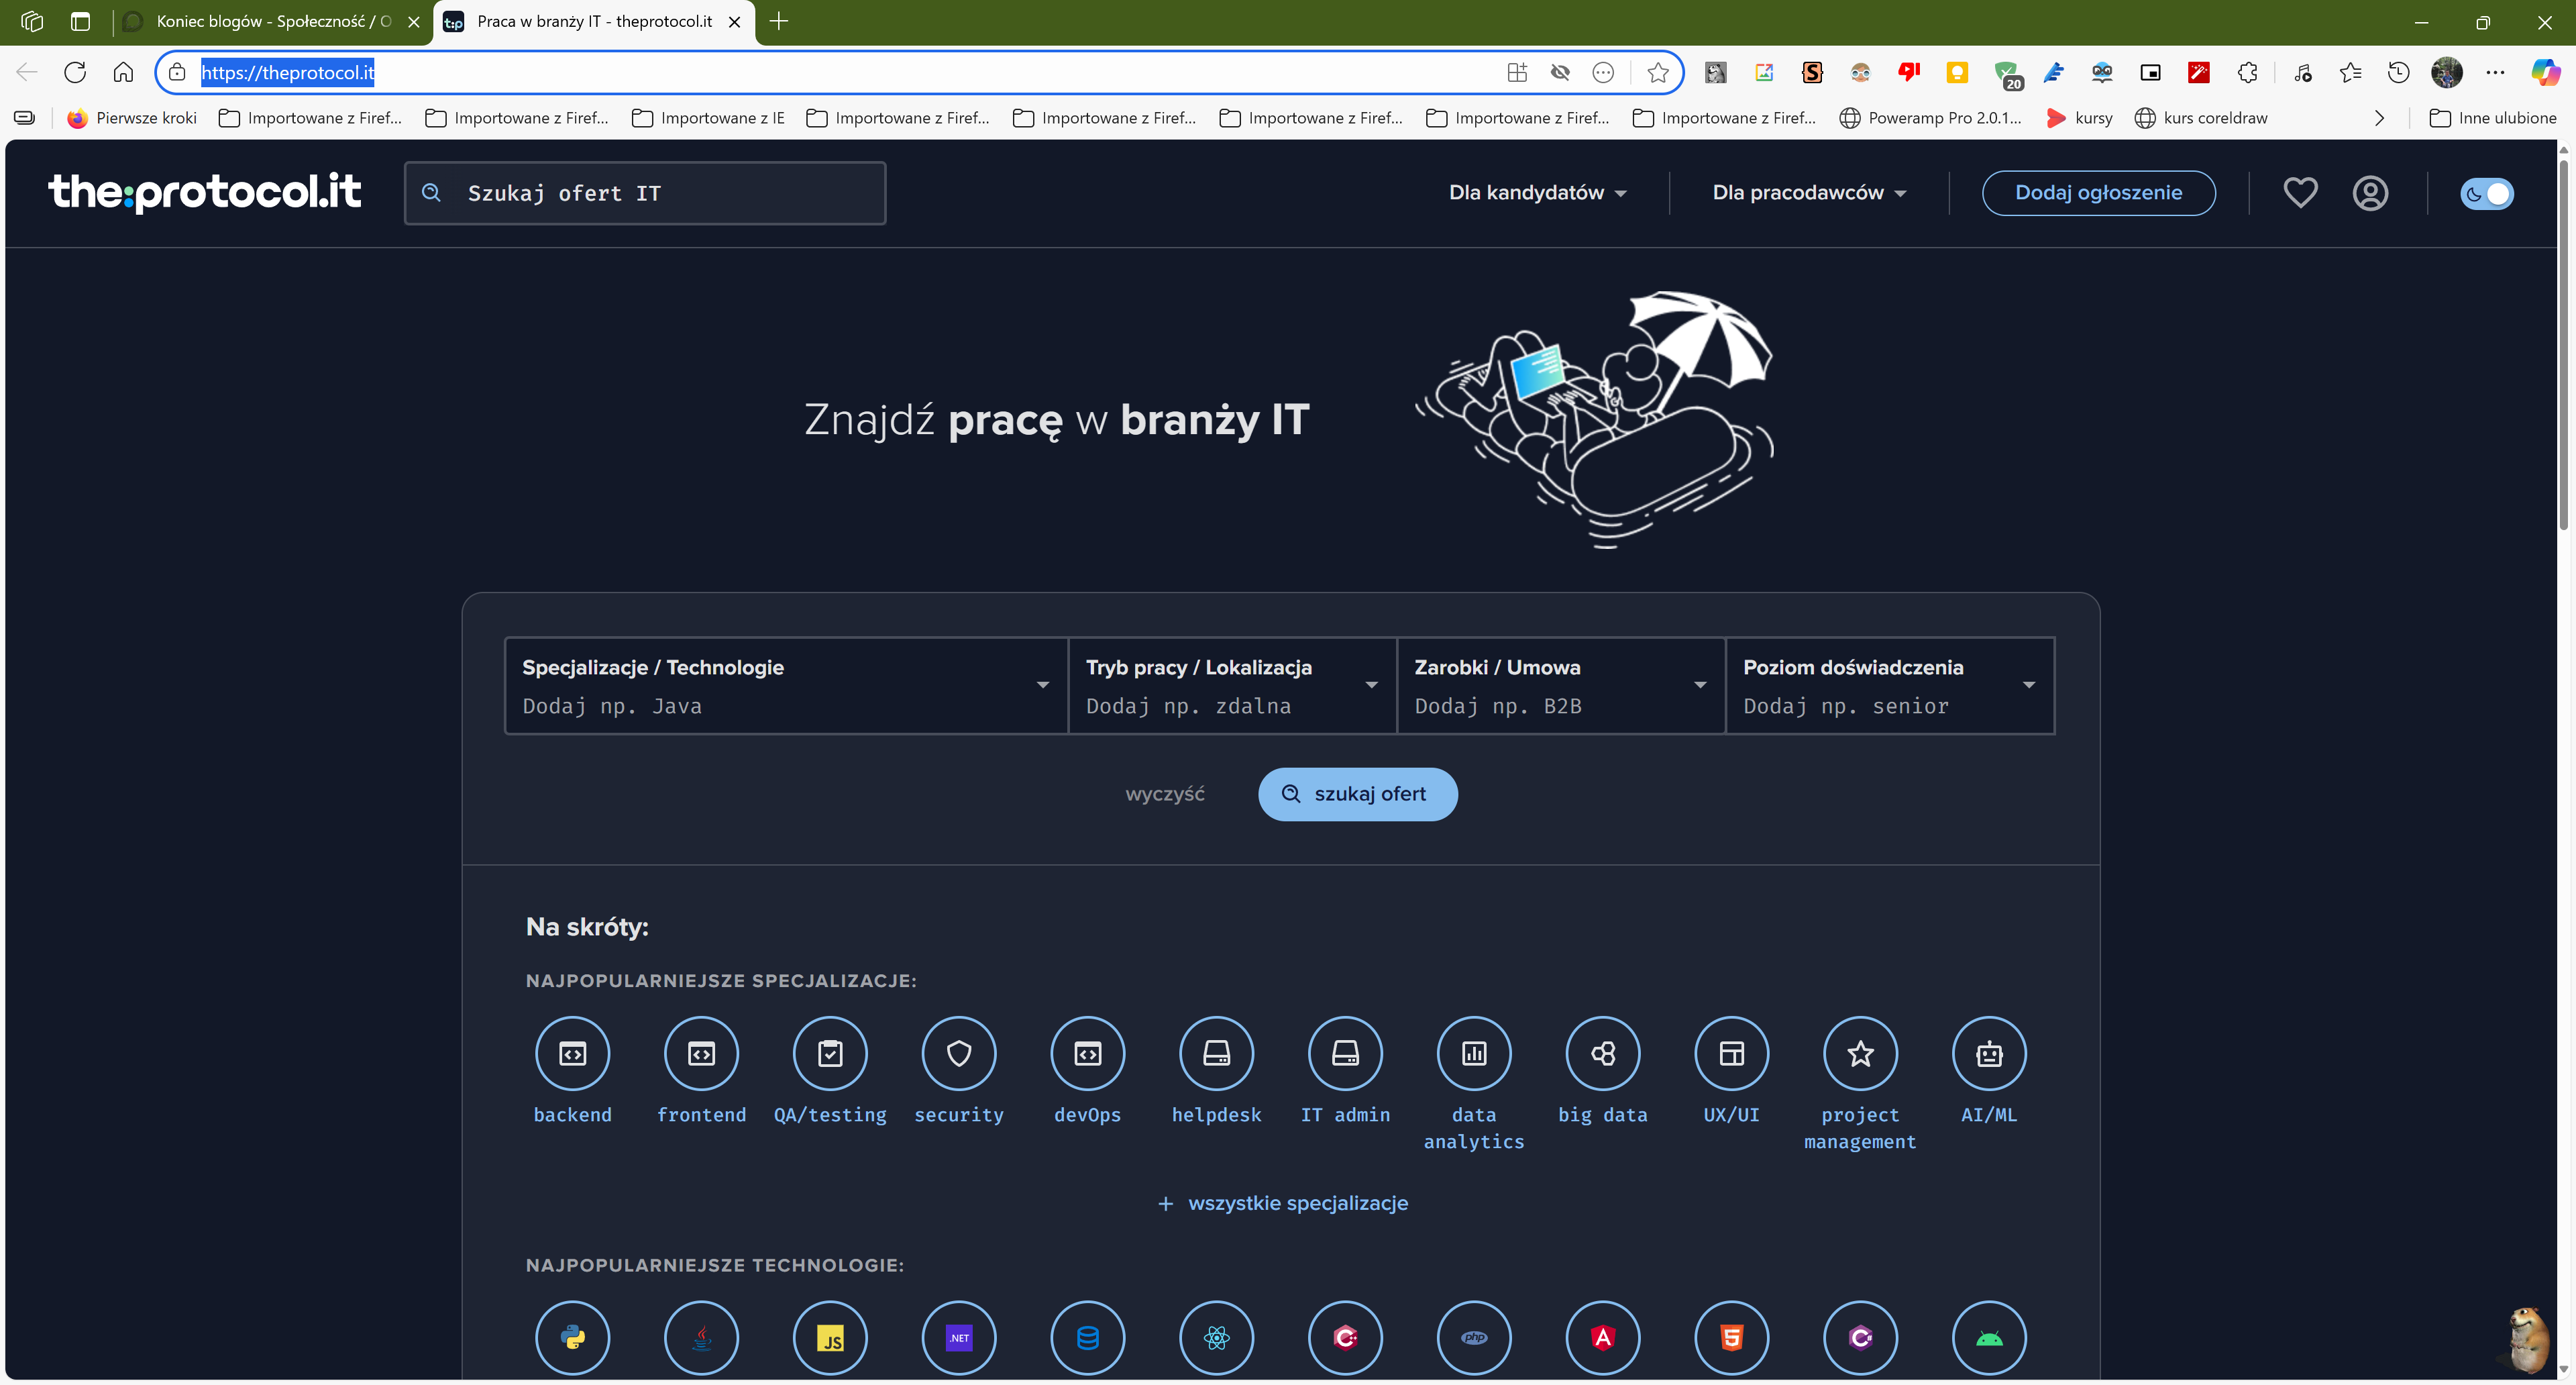
Task: Pick the React technology icon
Action: (1216, 1337)
